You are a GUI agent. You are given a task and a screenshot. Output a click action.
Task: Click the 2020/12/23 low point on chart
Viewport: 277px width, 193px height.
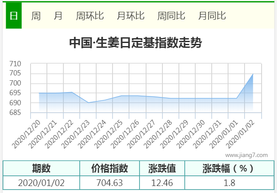(x=88, y=103)
